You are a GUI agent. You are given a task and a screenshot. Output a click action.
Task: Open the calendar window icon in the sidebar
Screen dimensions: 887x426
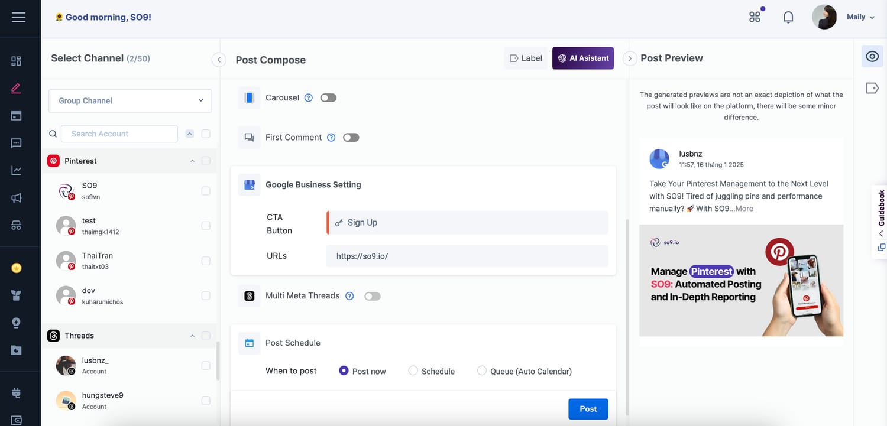(x=16, y=116)
